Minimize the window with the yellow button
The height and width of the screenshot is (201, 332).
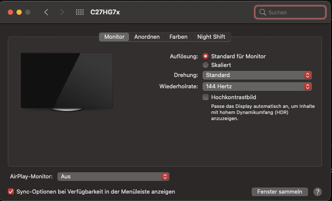[x=19, y=12]
